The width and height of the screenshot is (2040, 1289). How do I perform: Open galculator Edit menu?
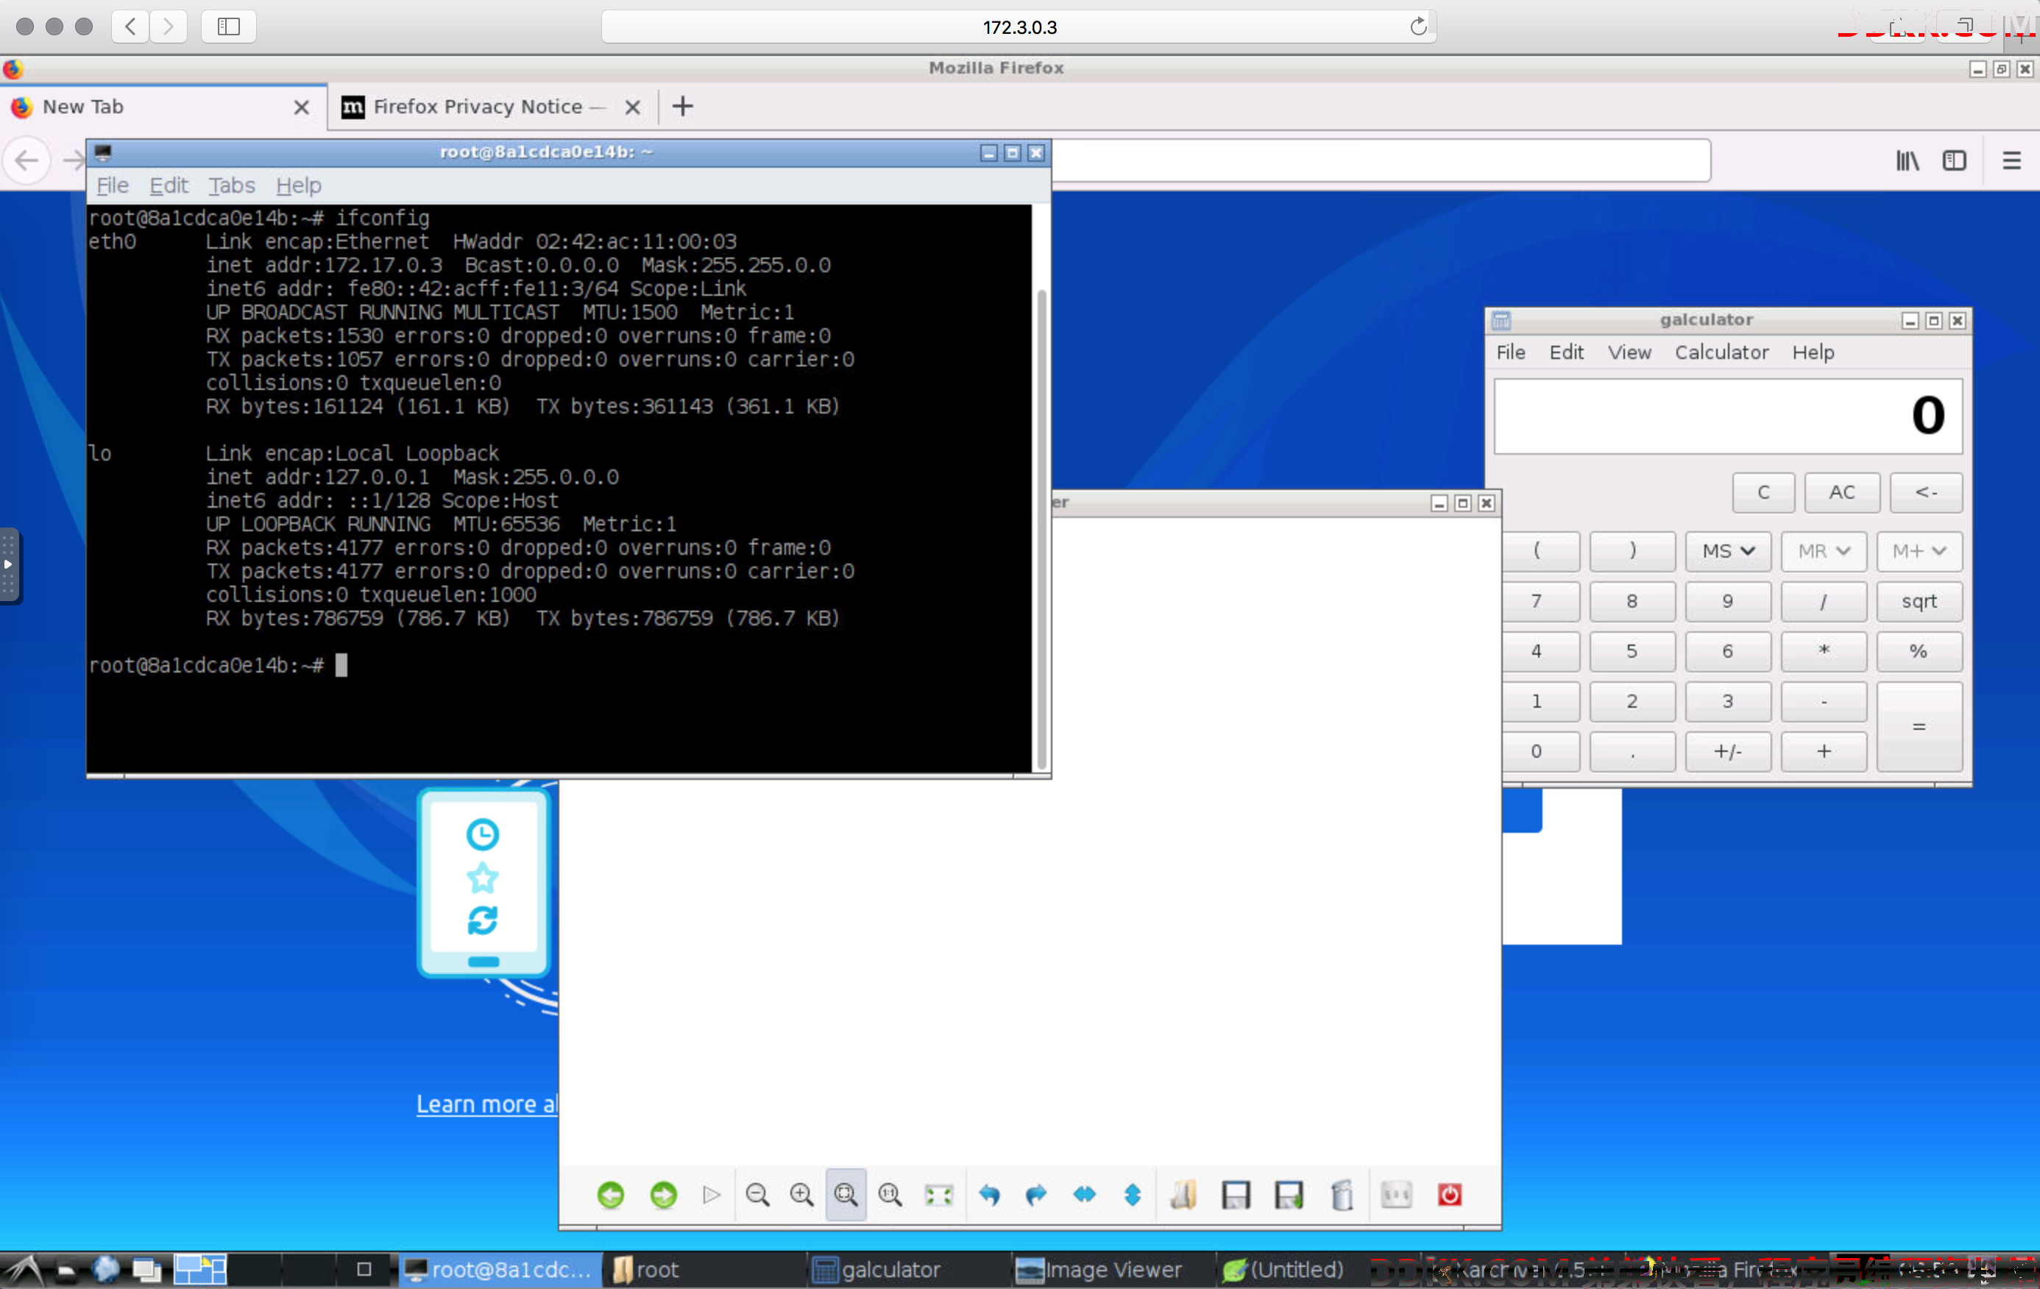(1566, 352)
